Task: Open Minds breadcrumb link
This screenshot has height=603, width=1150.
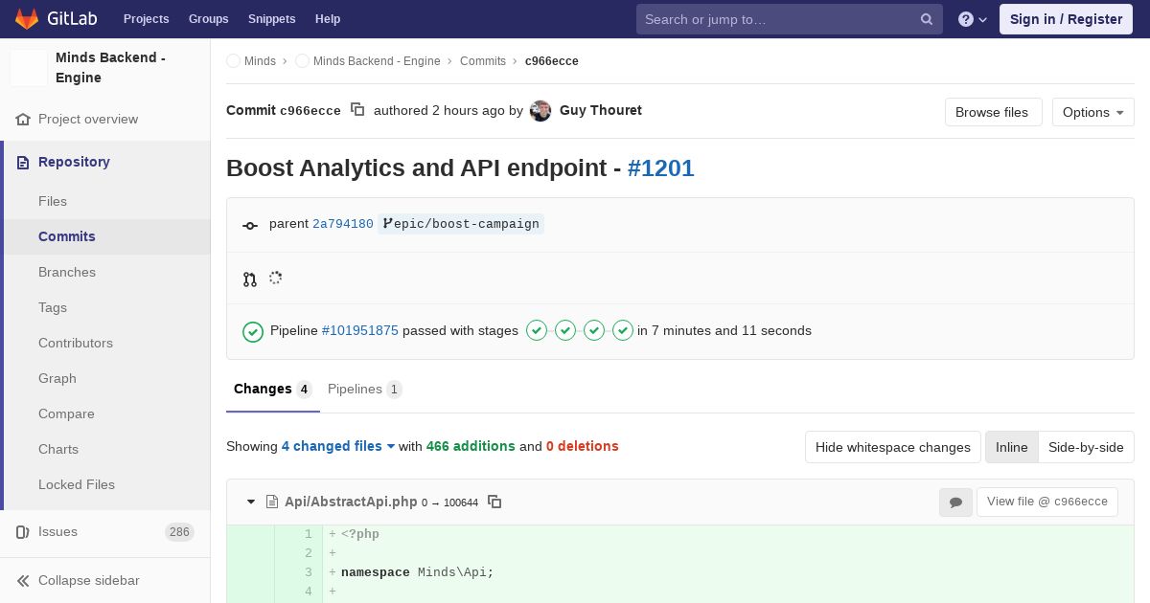Action: click(x=260, y=61)
